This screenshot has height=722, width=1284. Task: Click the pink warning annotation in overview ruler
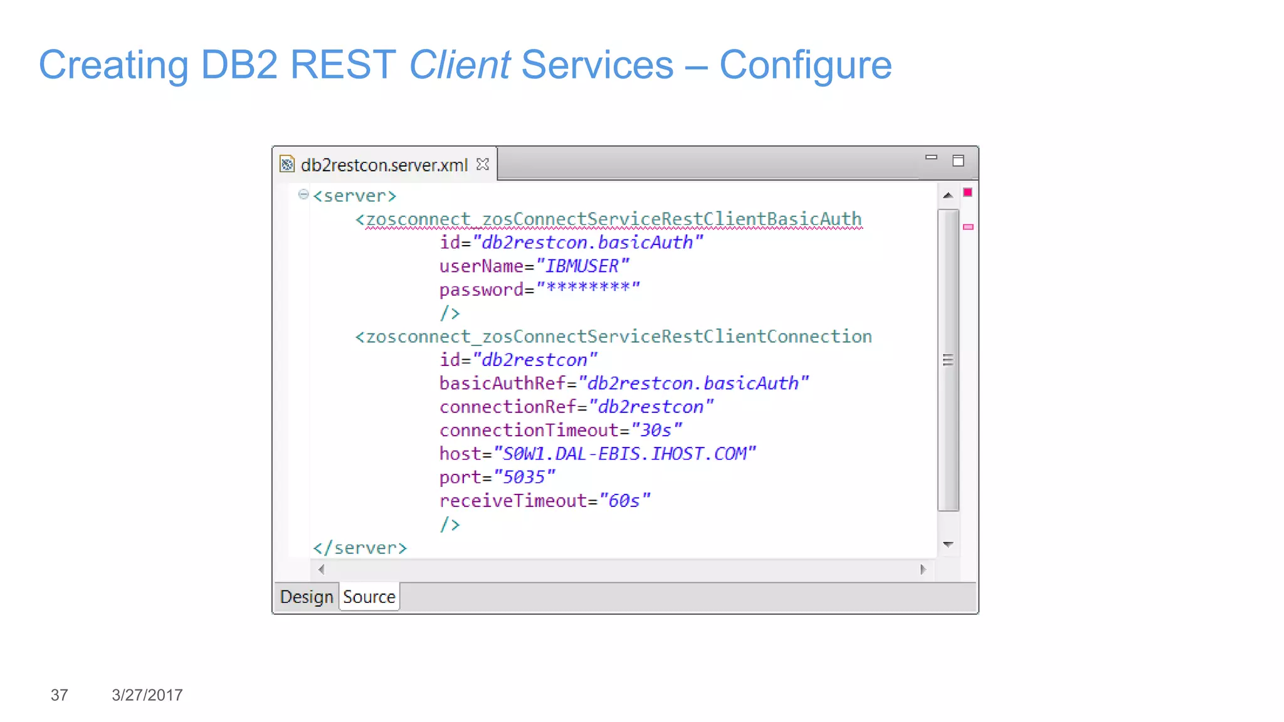[x=968, y=227]
